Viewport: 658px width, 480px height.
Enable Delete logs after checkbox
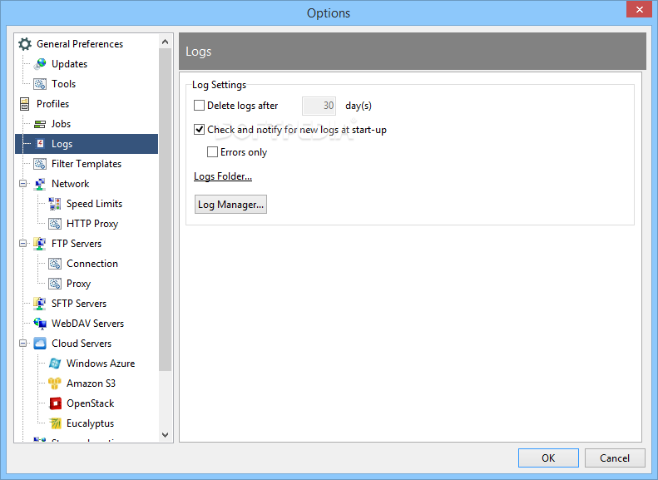pos(200,106)
